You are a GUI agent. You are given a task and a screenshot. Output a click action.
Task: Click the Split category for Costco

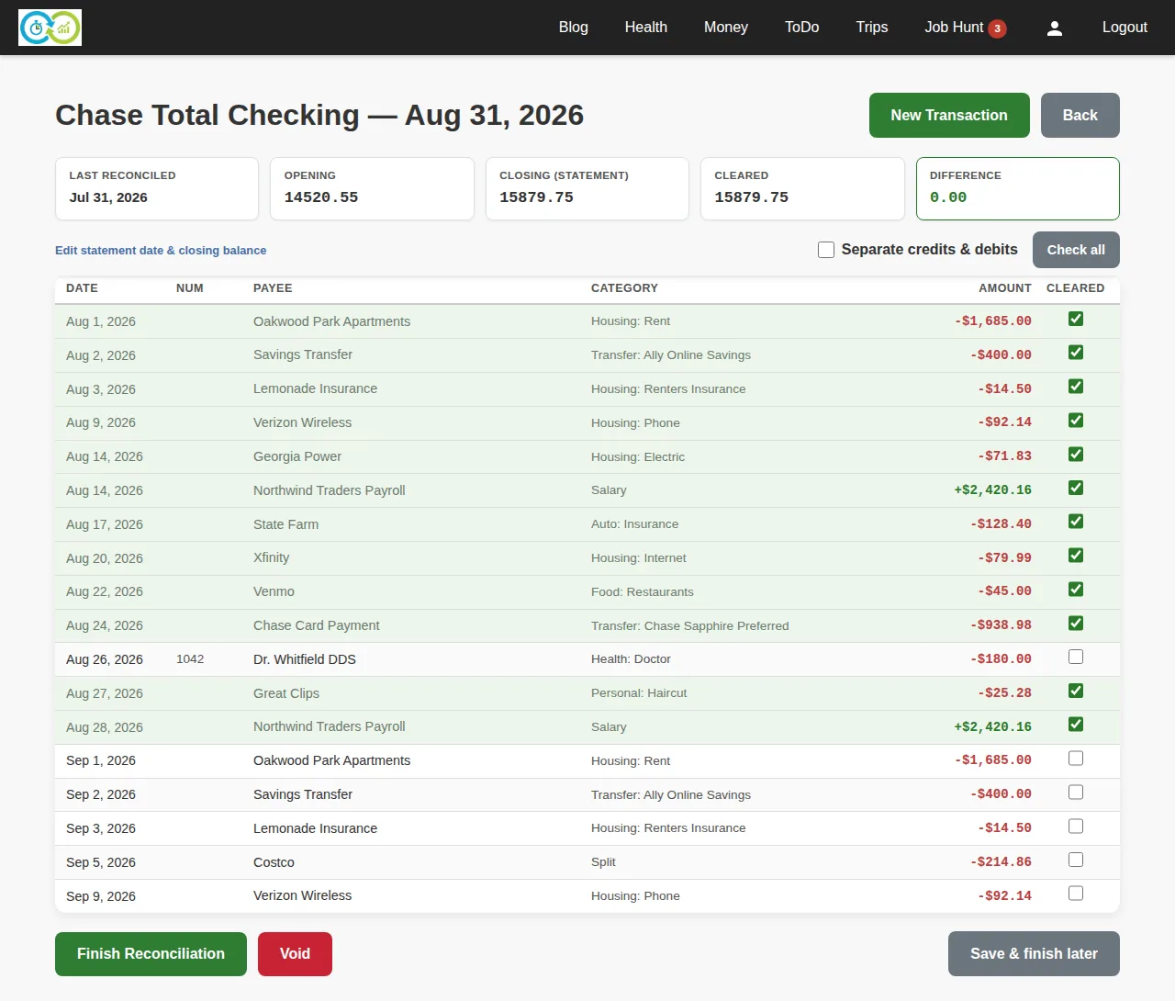[603, 862]
